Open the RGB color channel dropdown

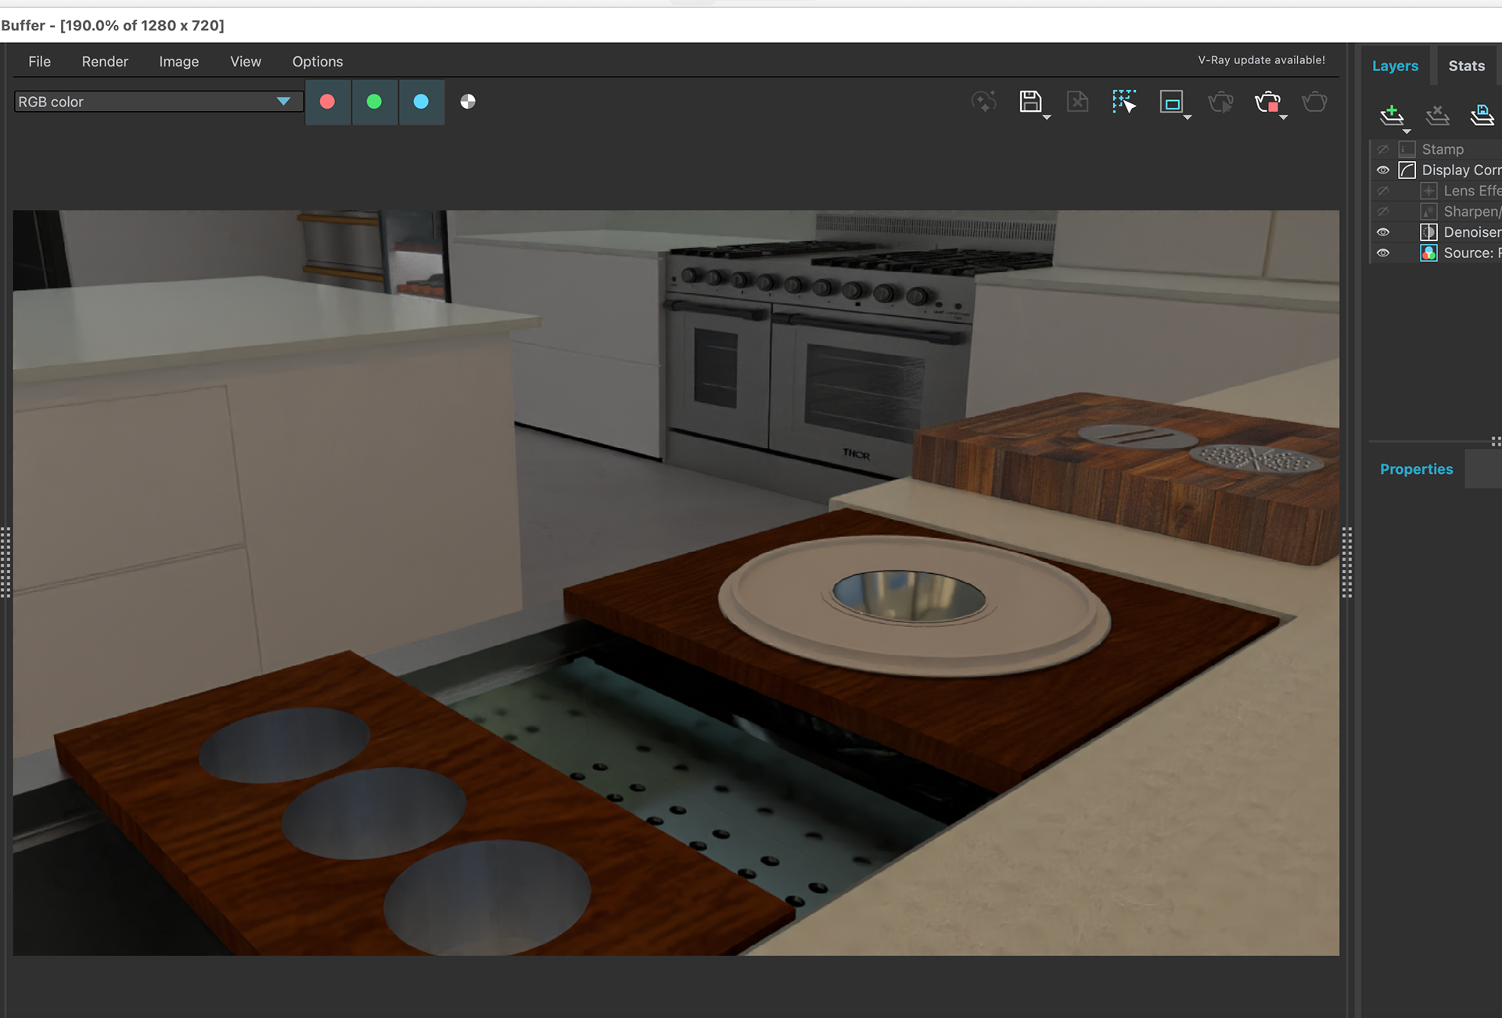coord(159,102)
